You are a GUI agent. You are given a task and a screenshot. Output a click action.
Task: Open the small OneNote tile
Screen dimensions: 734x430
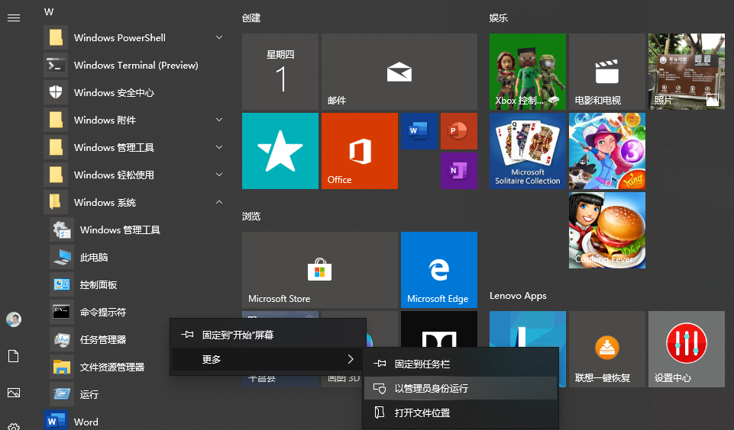coord(459,171)
